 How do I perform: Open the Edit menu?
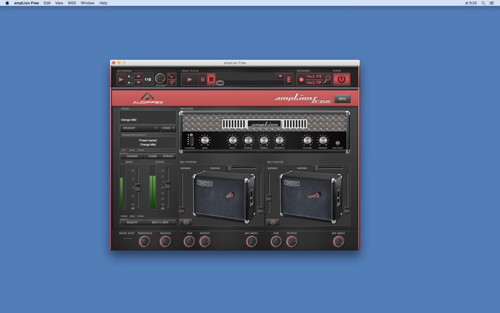coord(47,3)
